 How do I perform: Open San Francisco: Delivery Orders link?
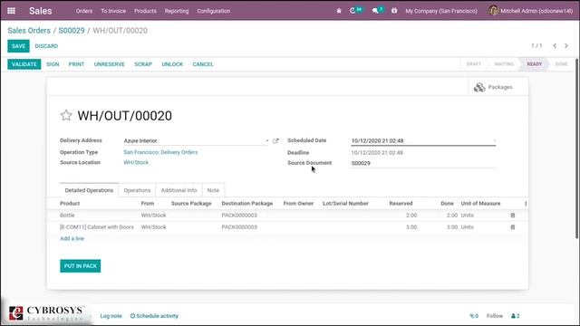(x=160, y=152)
